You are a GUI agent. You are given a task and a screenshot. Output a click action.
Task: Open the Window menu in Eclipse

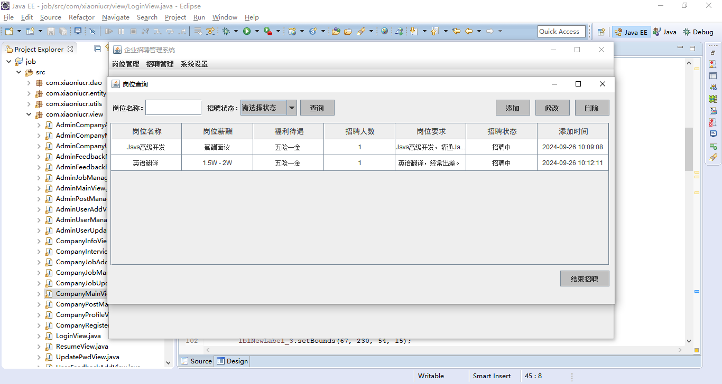[225, 17]
